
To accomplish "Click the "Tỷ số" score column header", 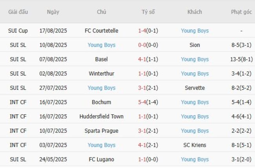I will coord(148,12).
